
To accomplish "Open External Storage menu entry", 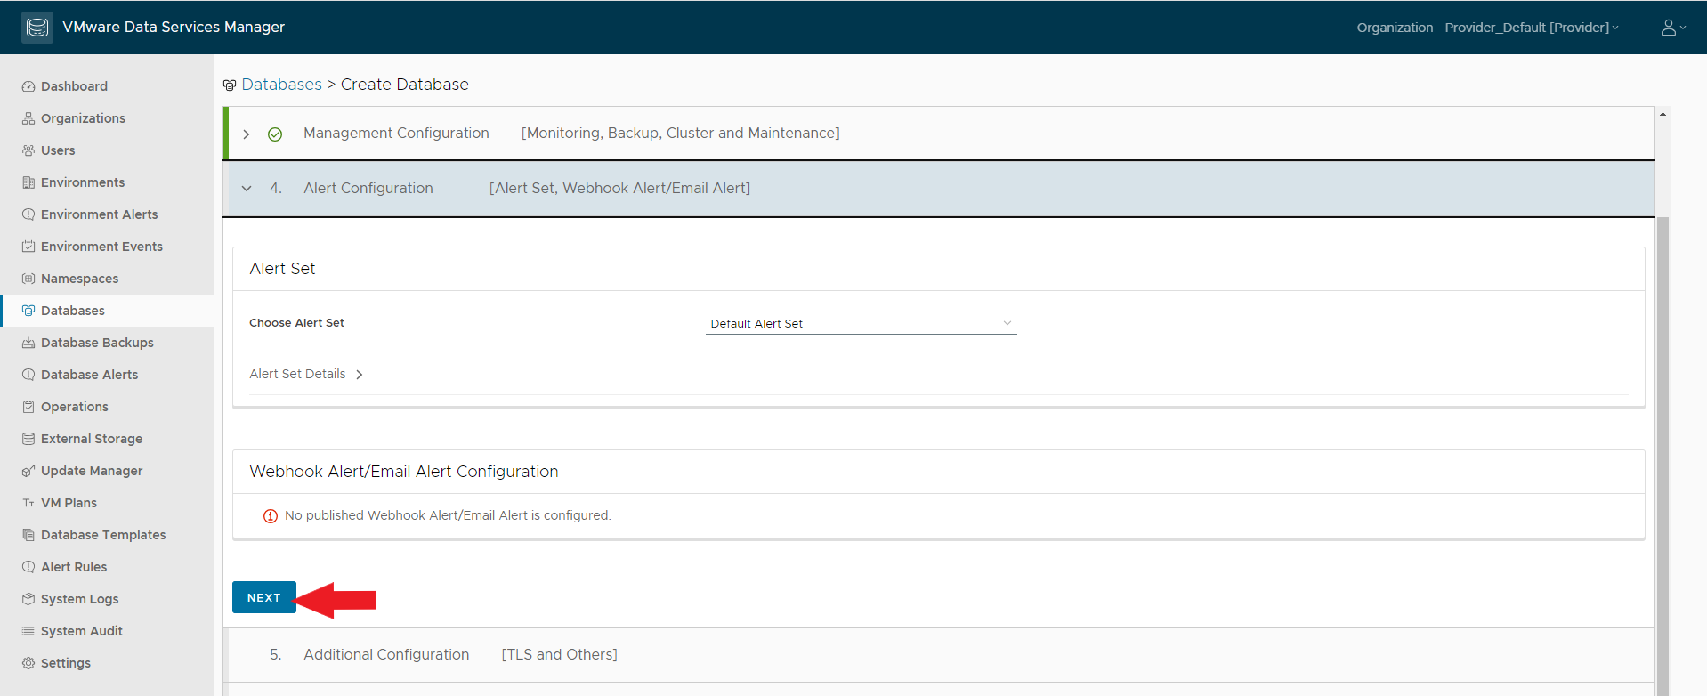I will point(92,439).
